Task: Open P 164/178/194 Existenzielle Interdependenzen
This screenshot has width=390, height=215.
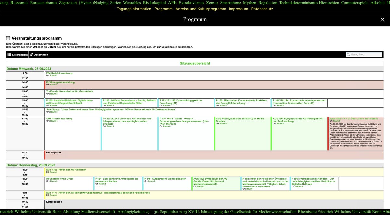Action: (x=299, y=102)
